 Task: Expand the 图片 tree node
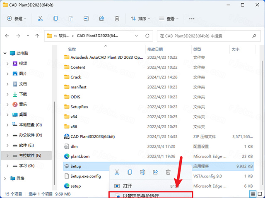pos(7,74)
